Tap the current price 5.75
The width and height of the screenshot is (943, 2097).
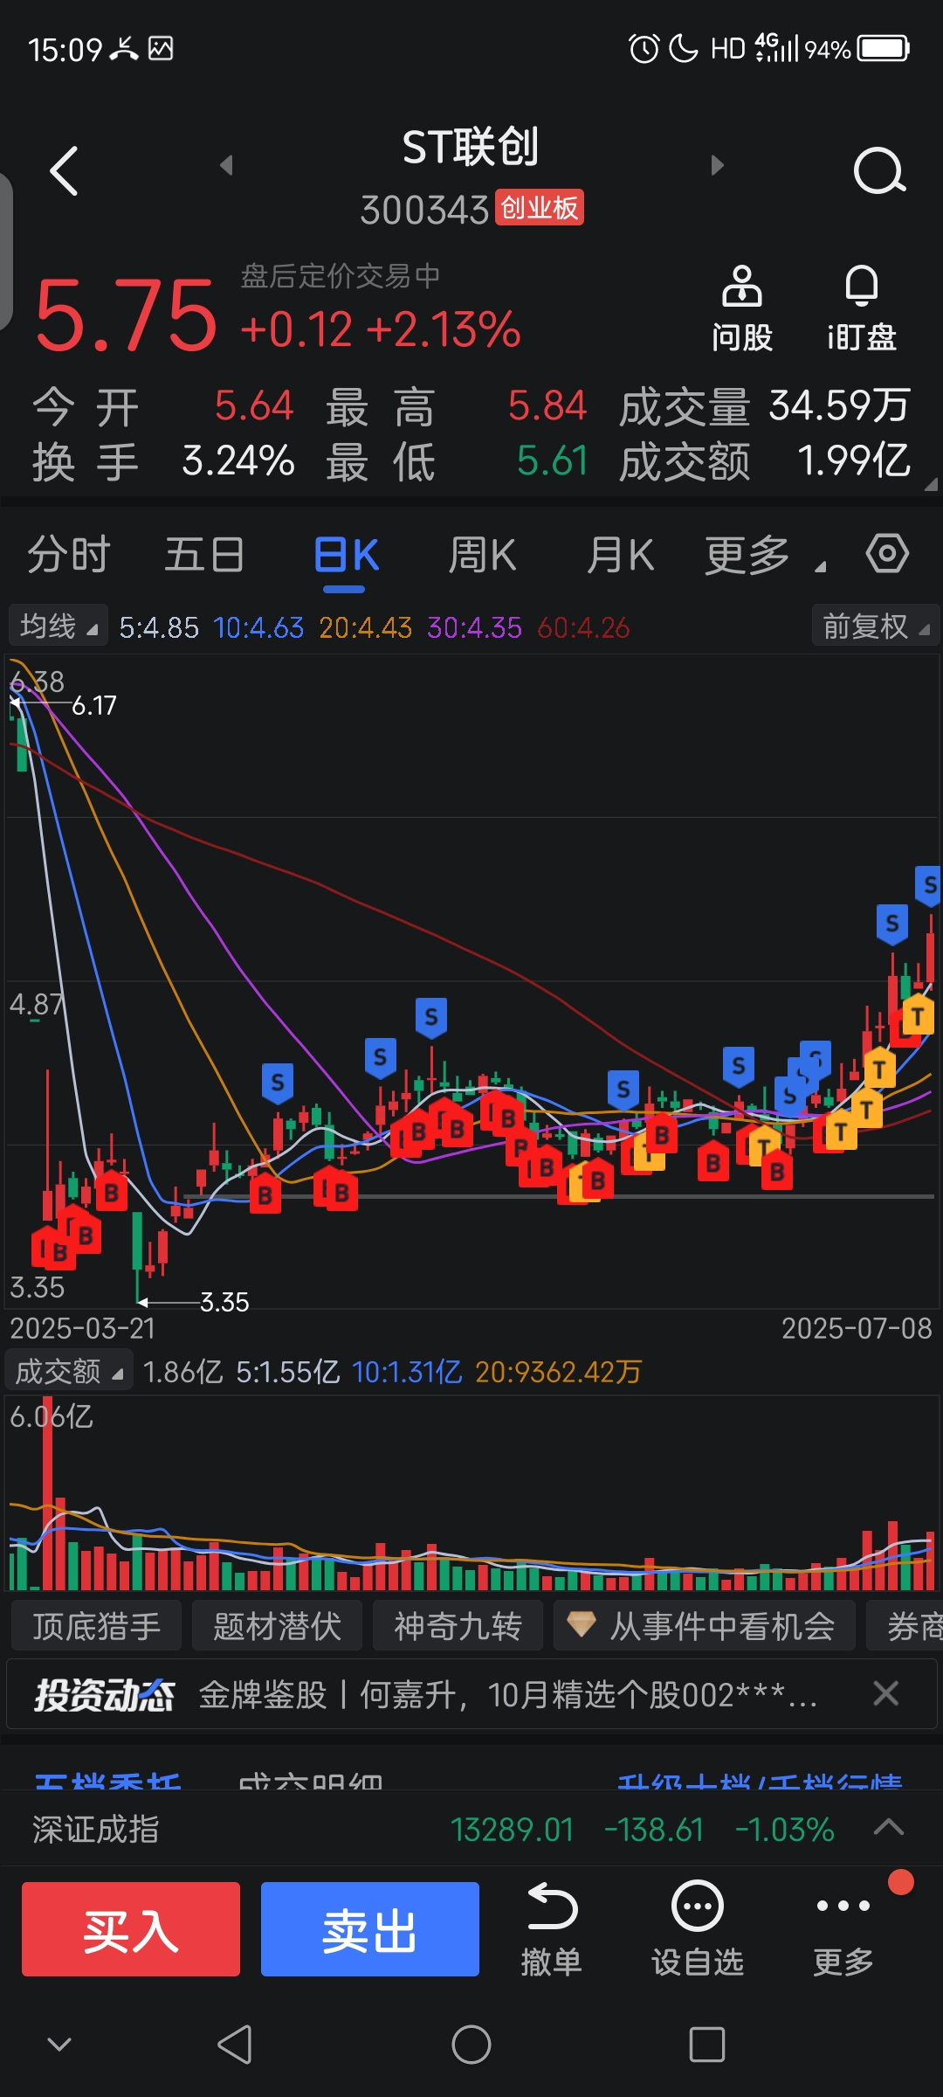click(x=126, y=315)
